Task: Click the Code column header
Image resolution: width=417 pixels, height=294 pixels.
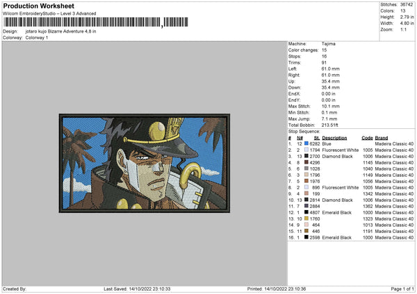Action: pyautogui.click(x=367, y=138)
